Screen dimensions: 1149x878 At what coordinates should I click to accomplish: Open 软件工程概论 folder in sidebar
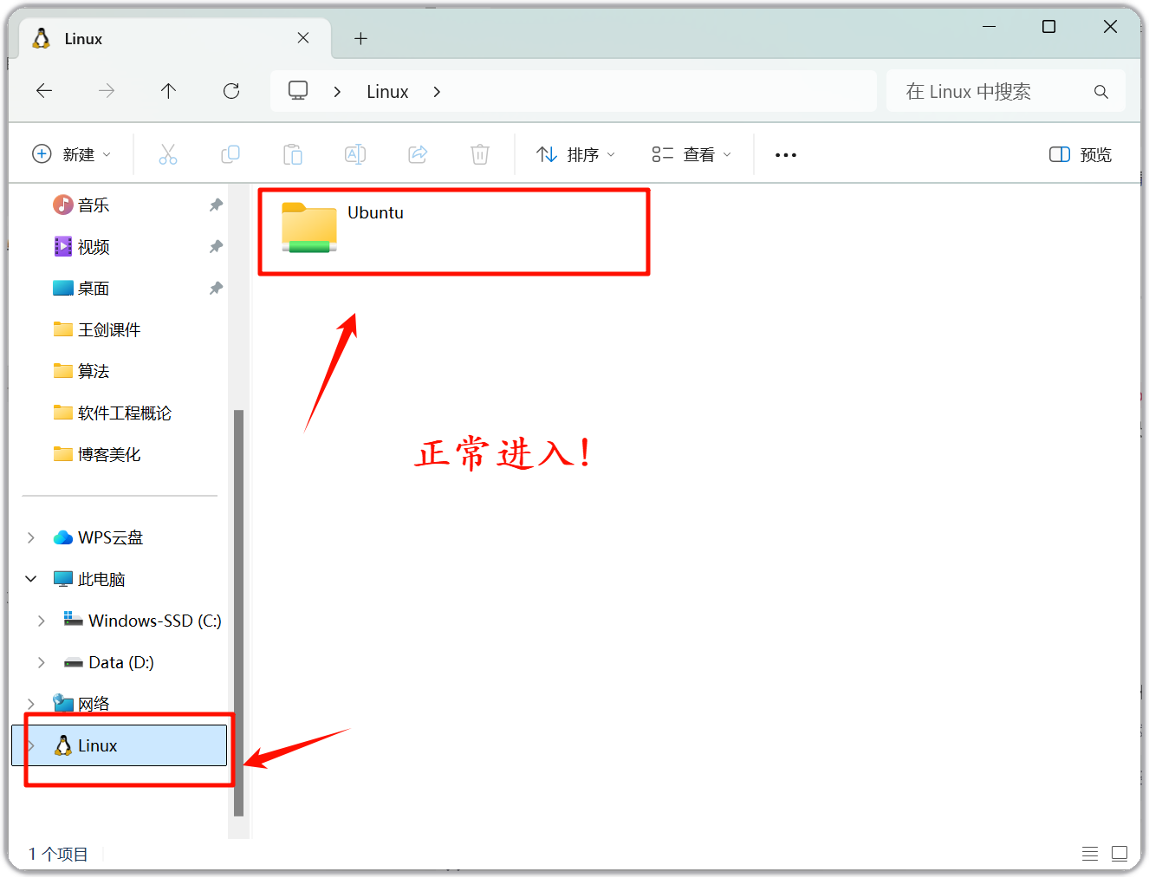click(x=124, y=413)
